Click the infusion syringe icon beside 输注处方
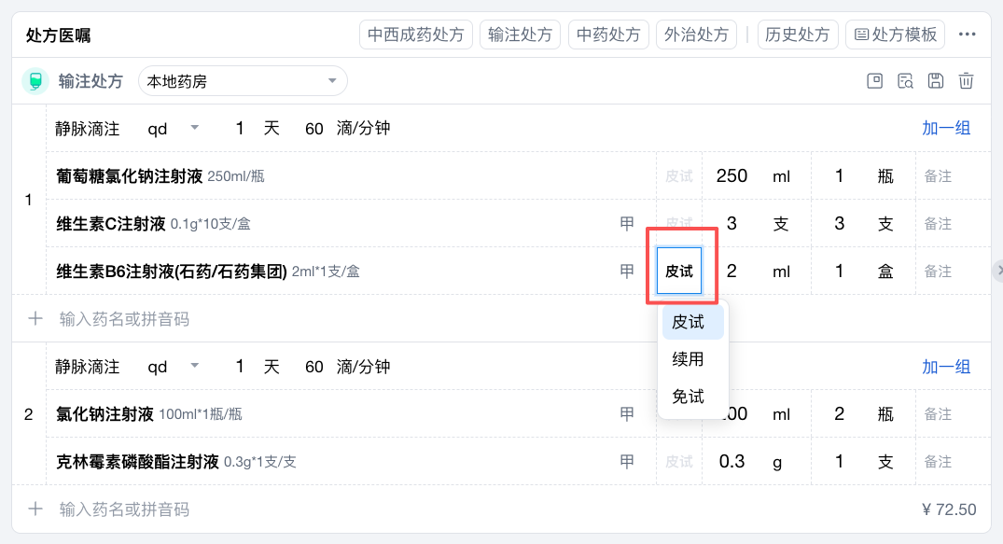The width and height of the screenshot is (1003, 544). pyautogui.click(x=34, y=80)
